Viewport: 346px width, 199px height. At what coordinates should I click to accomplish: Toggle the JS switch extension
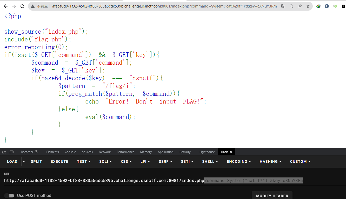335,6
